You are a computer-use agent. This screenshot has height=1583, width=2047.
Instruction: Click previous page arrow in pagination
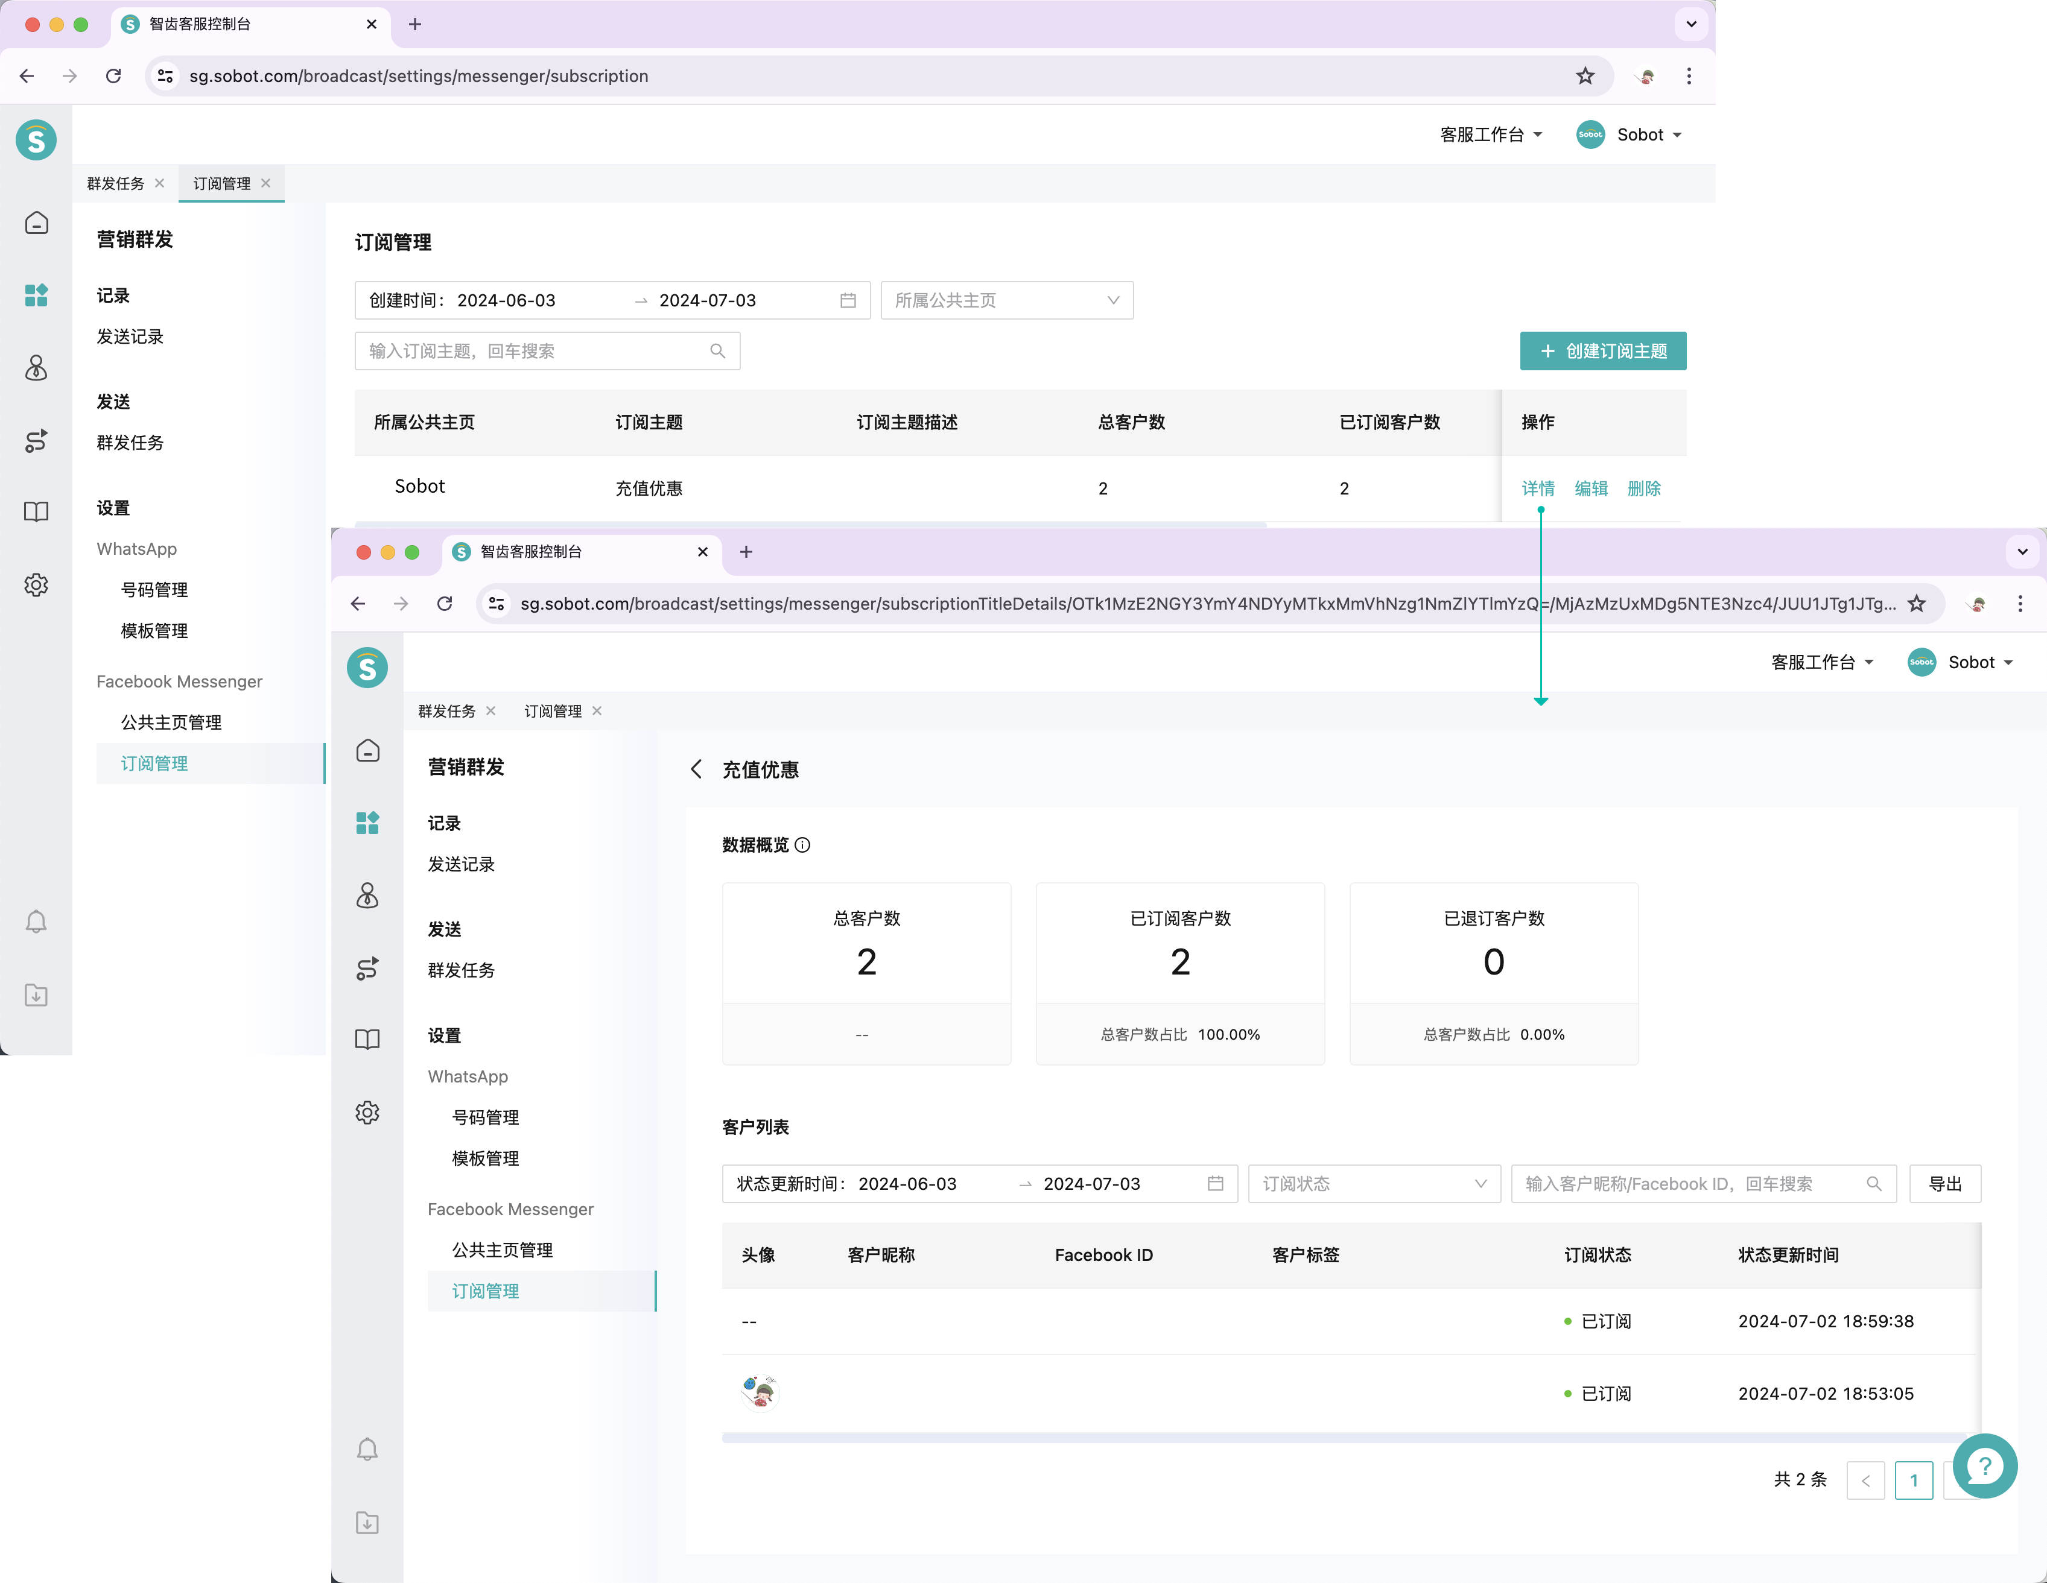tap(1865, 1480)
